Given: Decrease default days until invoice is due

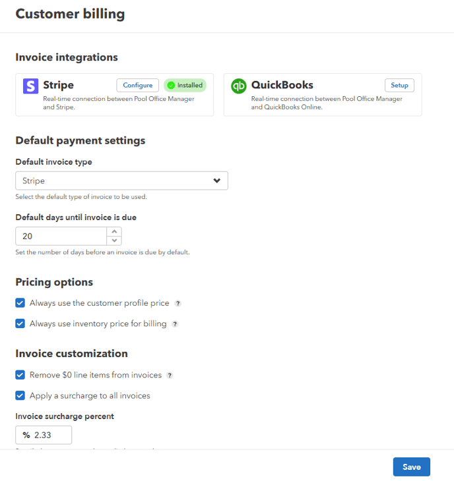Looking at the screenshot, I should coord(114,240).
